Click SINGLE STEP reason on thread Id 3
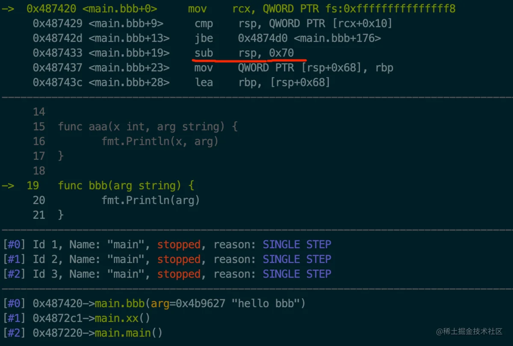 tap(297, 273)
